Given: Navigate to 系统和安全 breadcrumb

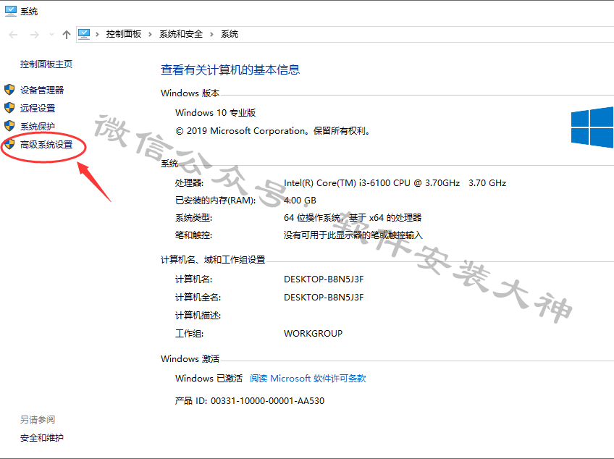Looking at the screenshot, I should tap(181, 34).
